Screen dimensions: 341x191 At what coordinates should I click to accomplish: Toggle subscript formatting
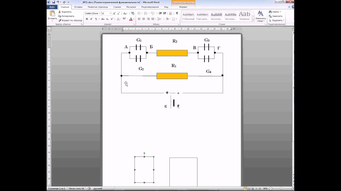tap(108, 19)
